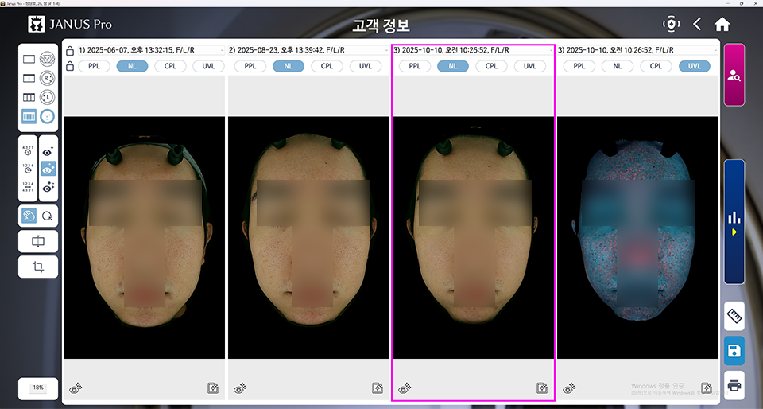
Task: Select the single-panel layout icon
Action: click(x=29, y=59)
